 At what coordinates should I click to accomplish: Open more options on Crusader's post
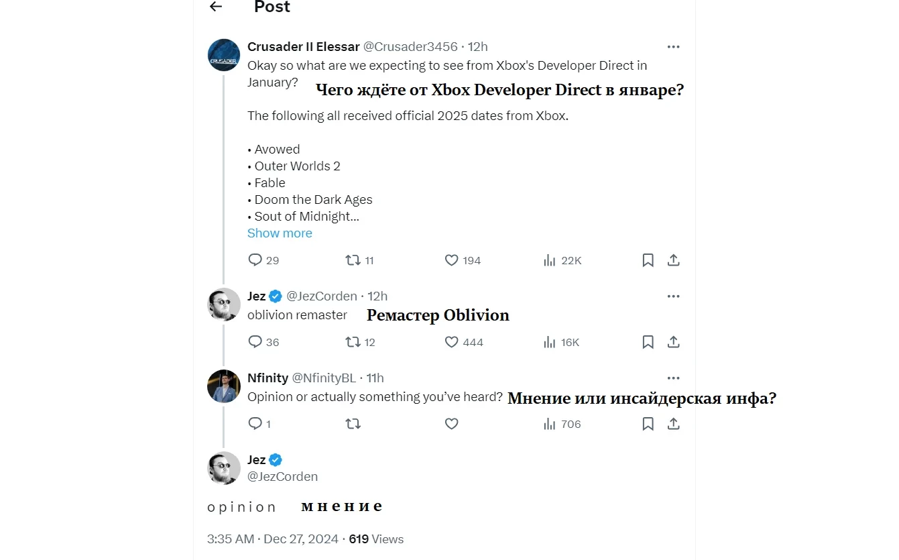673,47
